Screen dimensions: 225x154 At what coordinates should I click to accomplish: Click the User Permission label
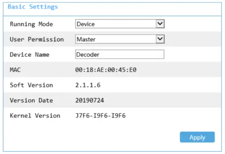click(x=37, y=39)
